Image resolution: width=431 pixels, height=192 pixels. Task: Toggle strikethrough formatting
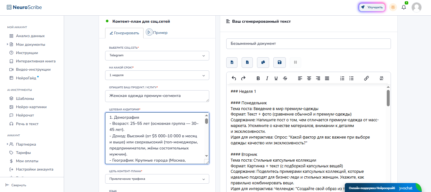(285, 78)
